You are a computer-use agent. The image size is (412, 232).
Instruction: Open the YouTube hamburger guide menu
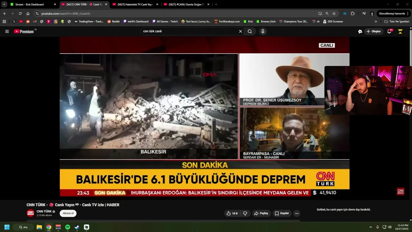[x=7, y=31]
